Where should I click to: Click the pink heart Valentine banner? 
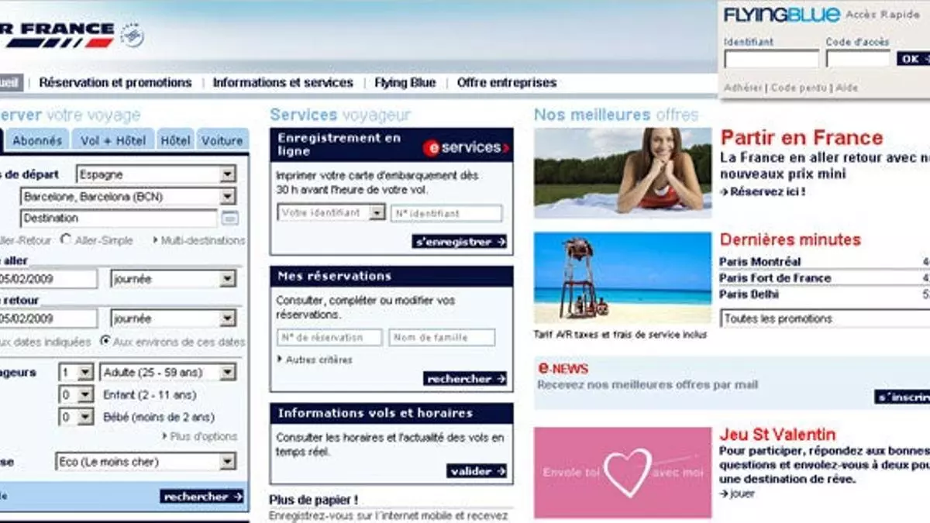[x=622, y=472]
